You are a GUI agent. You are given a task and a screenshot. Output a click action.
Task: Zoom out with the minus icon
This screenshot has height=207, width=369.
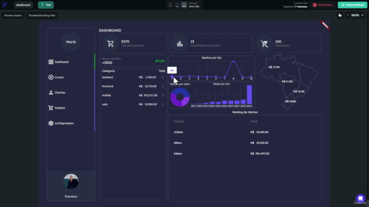pos(348,16)
